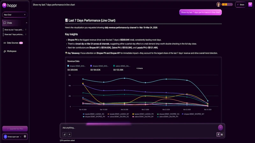The image size is (255, 143).
Task: Open options for 'Show my last 7 days' chat
Action: tap(26, 30)
